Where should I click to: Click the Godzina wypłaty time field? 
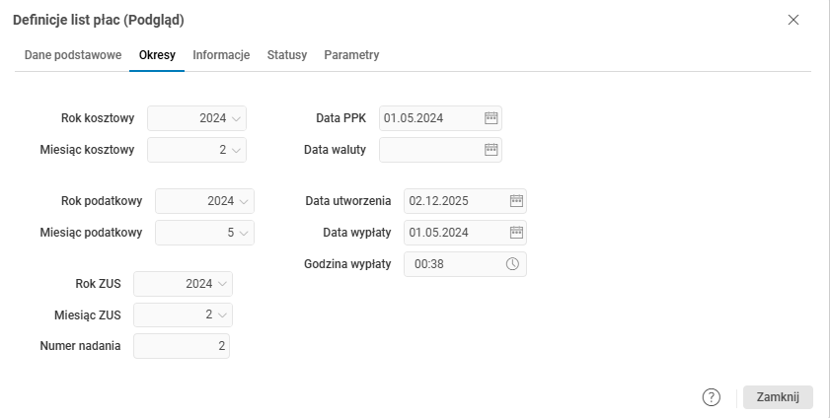(x=454, y=264)
